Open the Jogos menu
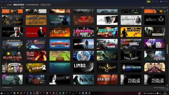This screenshot has width=169, height=95. (x=14, y=2)
